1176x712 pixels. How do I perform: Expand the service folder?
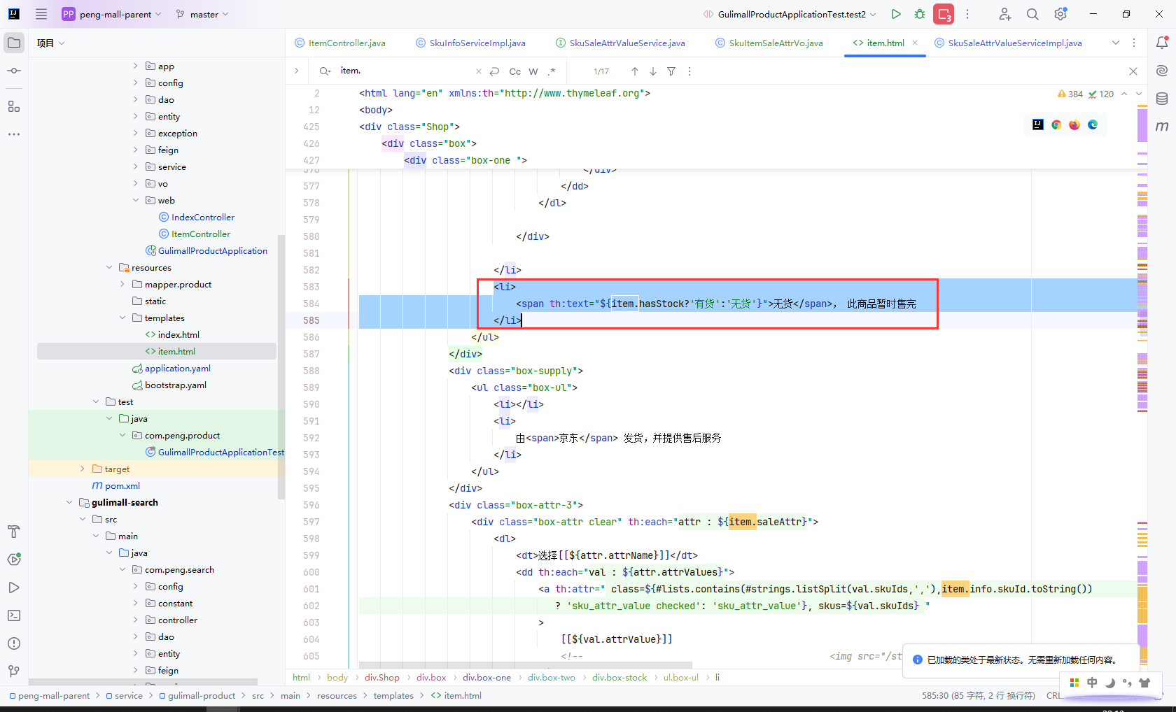pyautogui.click(x=136, y=166)
